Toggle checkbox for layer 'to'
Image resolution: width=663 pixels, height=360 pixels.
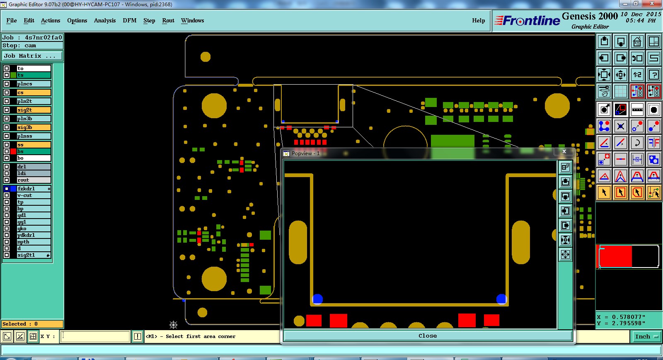[7, 68]
